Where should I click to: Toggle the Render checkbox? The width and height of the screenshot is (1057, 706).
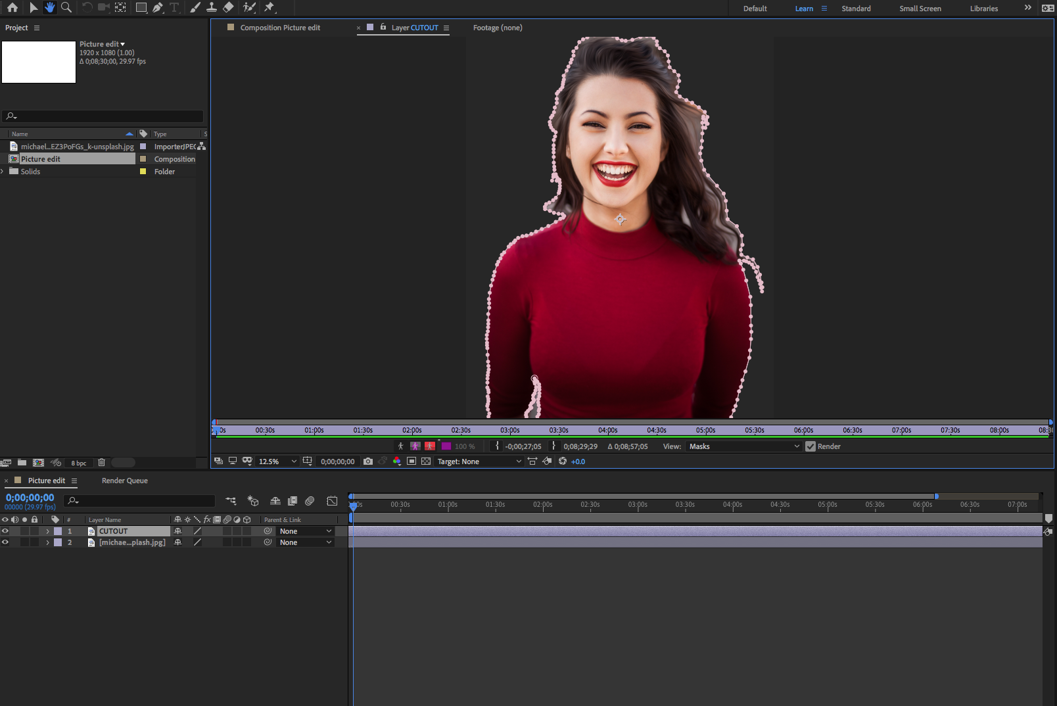tap(810, 446)
